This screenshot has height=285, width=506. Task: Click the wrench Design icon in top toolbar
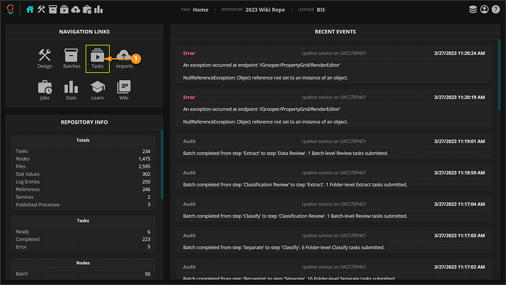[41, 9]
